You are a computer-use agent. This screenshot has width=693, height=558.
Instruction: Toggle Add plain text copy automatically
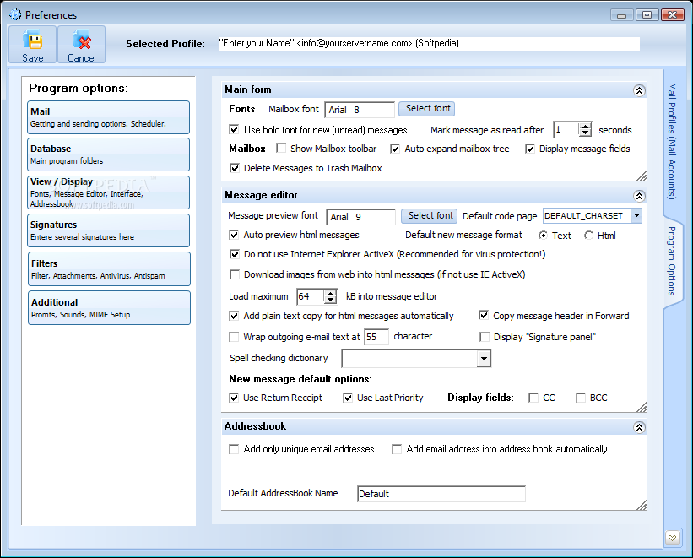click(x=234, y=316)
